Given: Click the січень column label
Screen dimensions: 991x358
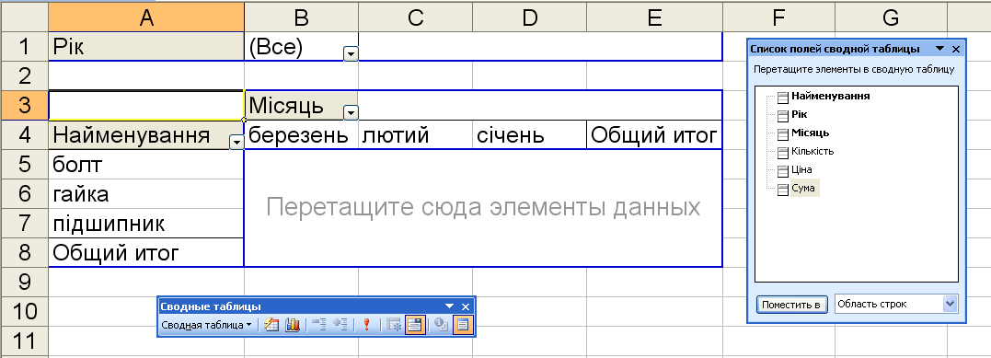Looking at the screenshot, I should pos(529,134).
